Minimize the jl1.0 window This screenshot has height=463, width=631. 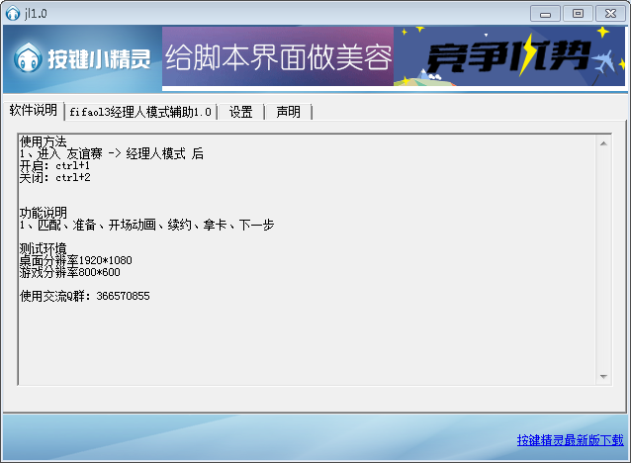click(544, 13)
